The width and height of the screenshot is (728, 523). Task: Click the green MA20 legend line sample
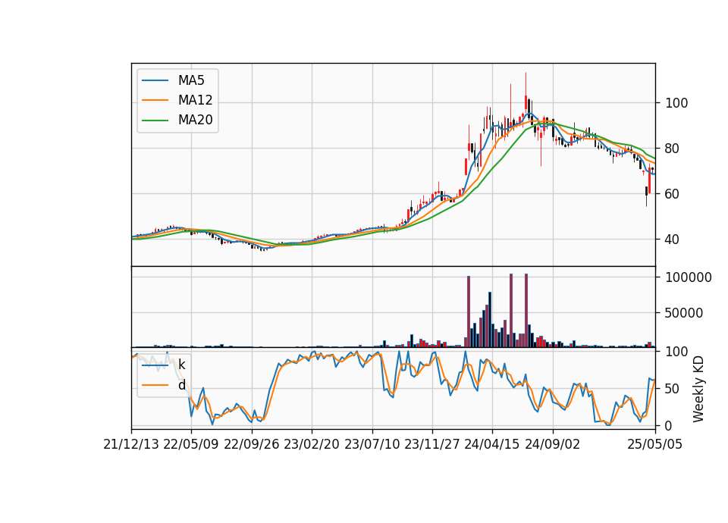(x=155, y=120)
